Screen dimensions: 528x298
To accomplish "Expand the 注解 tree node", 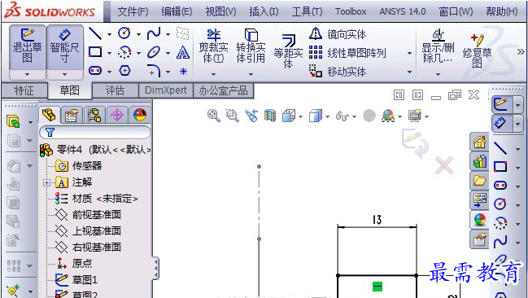I will (46, 182).
